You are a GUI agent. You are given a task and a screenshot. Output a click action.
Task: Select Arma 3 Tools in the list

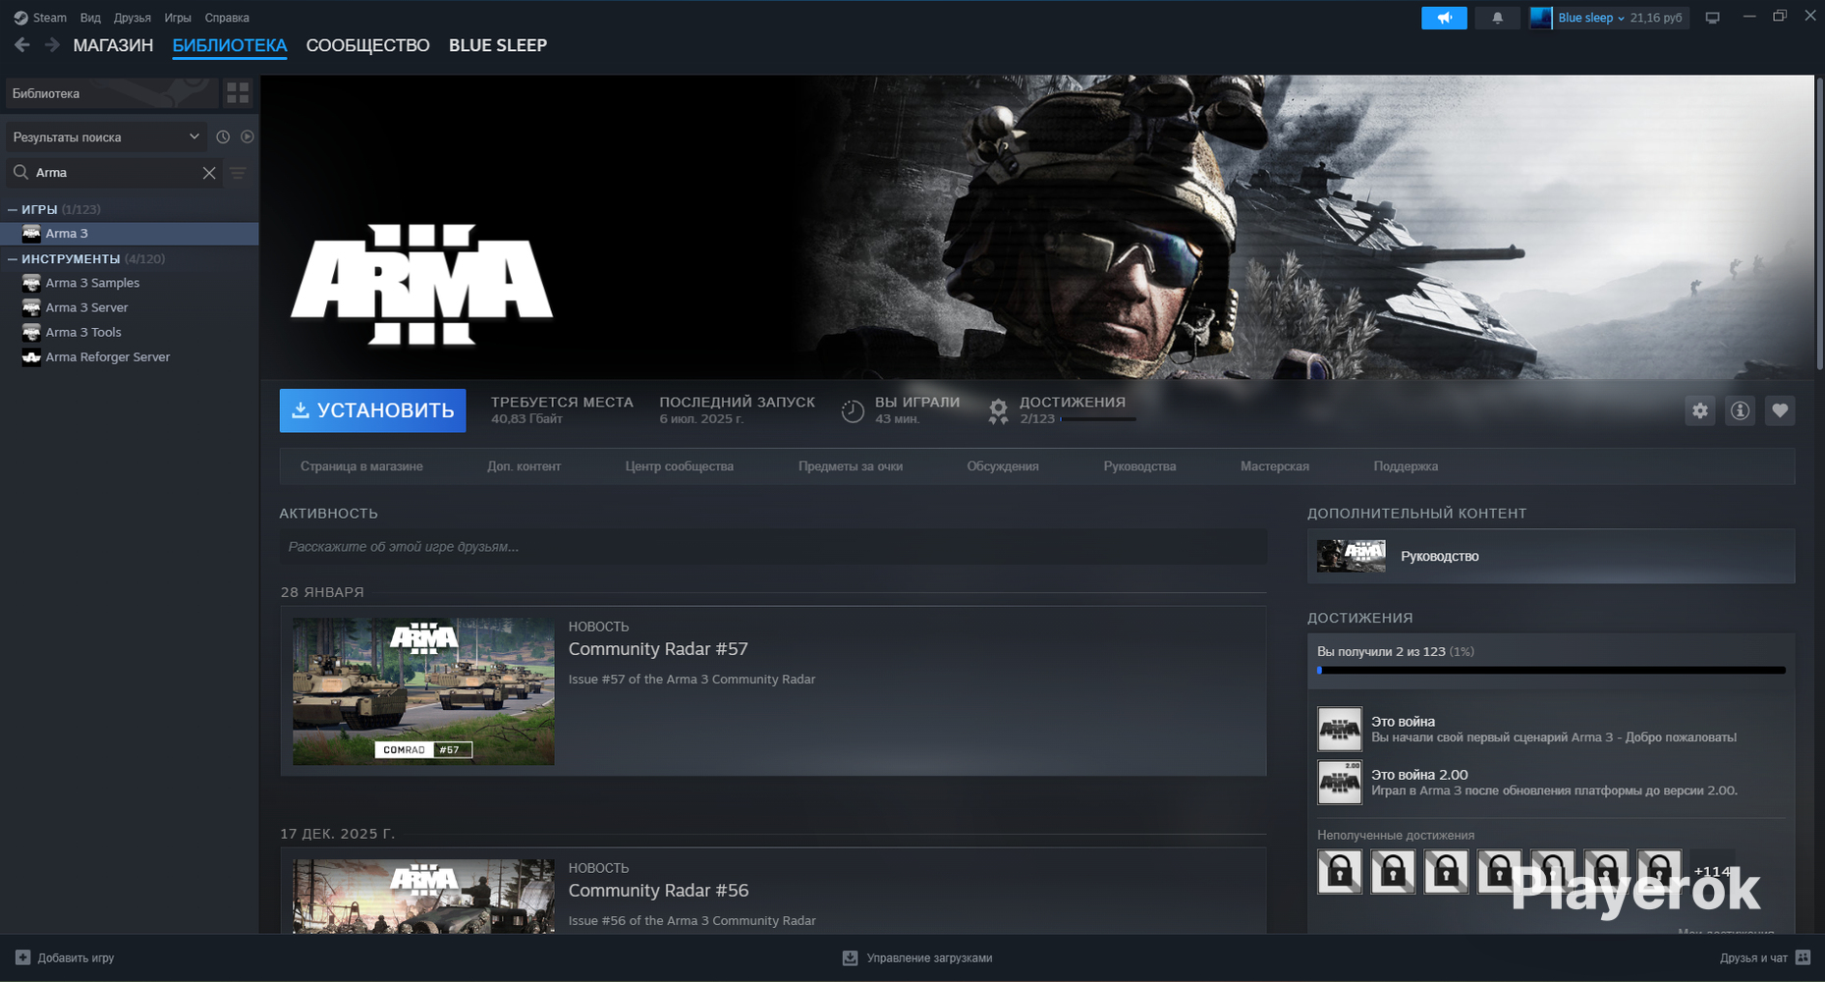coord(130,332)
